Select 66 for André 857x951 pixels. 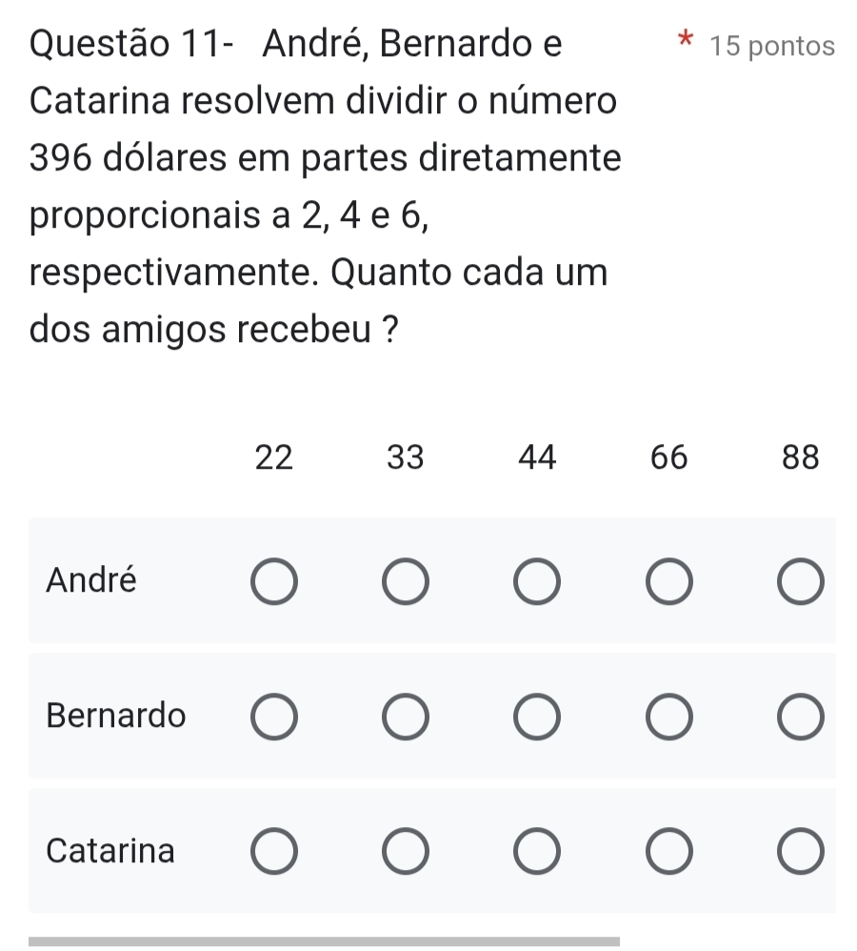[x=668, y=583]
